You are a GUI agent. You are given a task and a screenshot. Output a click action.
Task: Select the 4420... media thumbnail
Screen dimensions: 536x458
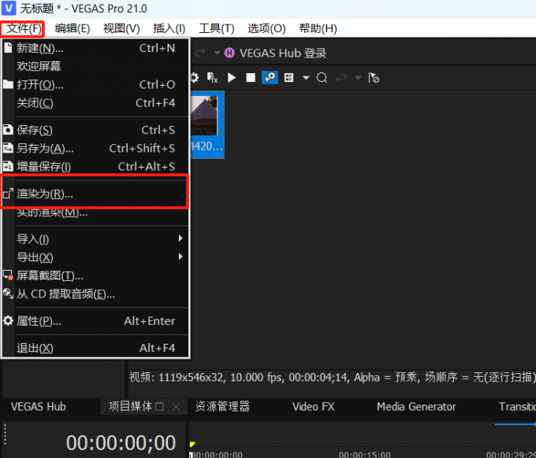207,124
